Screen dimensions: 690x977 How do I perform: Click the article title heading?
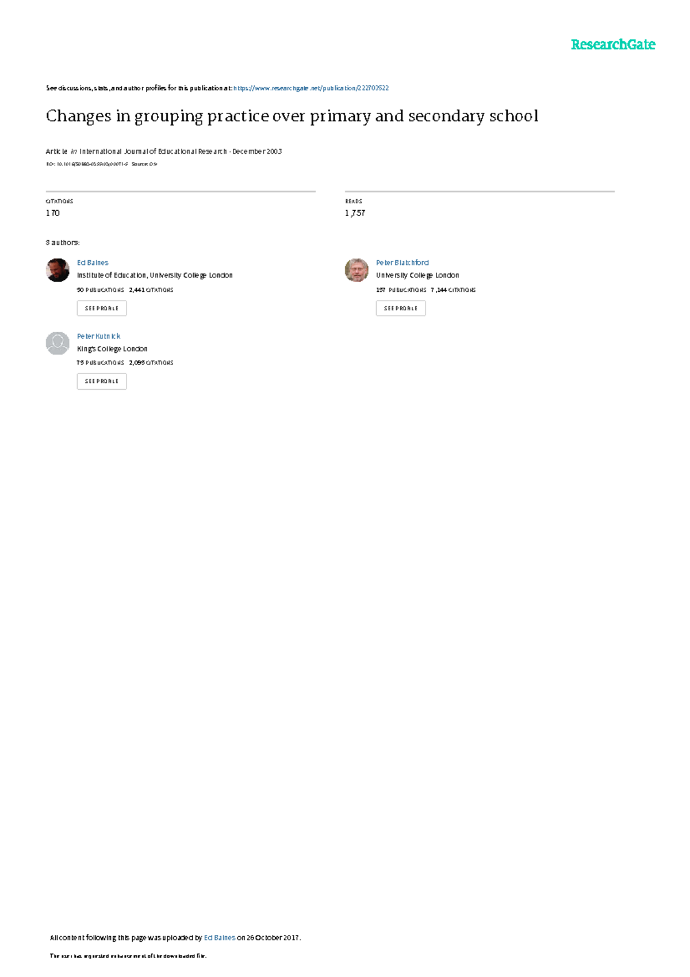pos(292,116)
